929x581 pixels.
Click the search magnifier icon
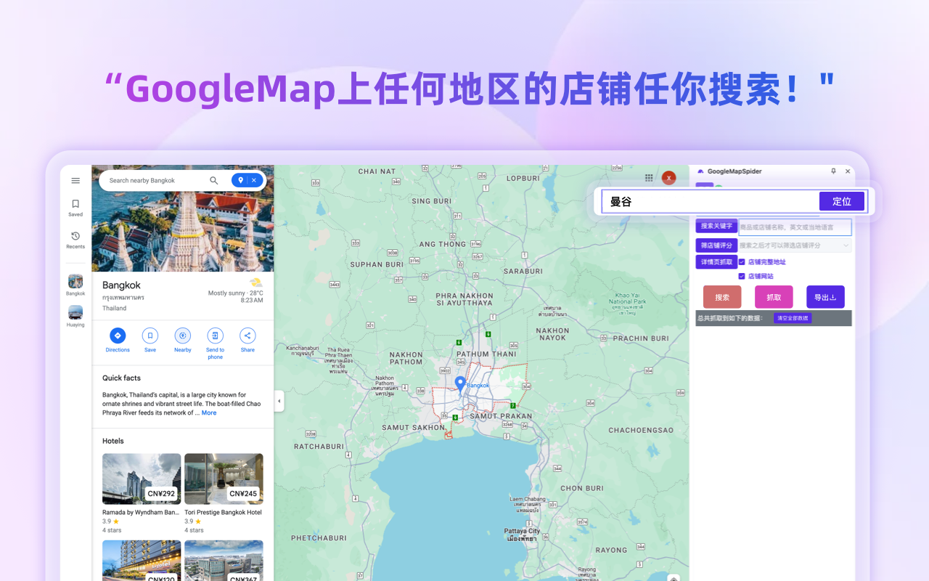click(213, 180)
